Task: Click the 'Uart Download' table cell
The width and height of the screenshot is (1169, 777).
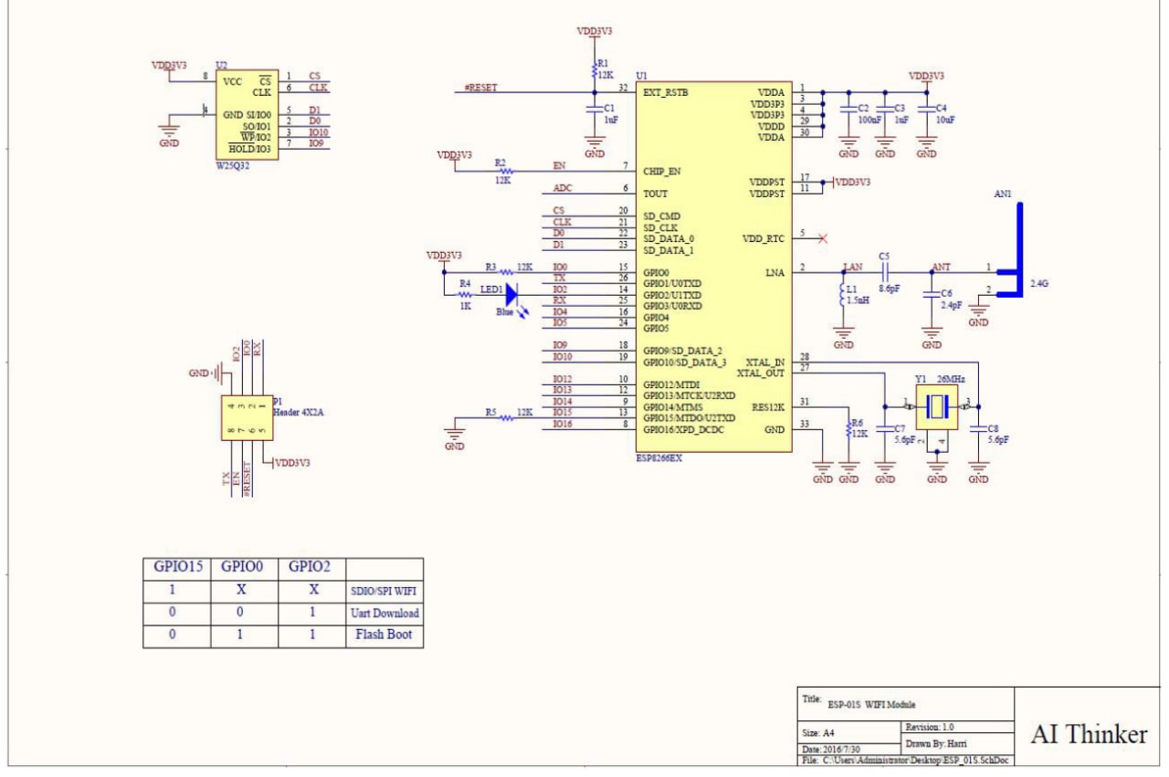Action: click(385, 614)
